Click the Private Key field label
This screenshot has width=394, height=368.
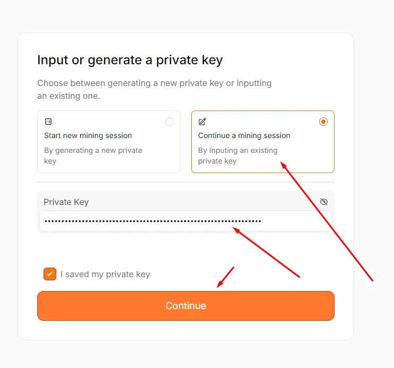[x=66, y=202]
